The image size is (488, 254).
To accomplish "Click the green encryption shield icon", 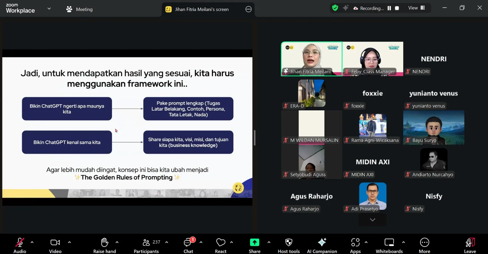I will (x=335, y=8).
